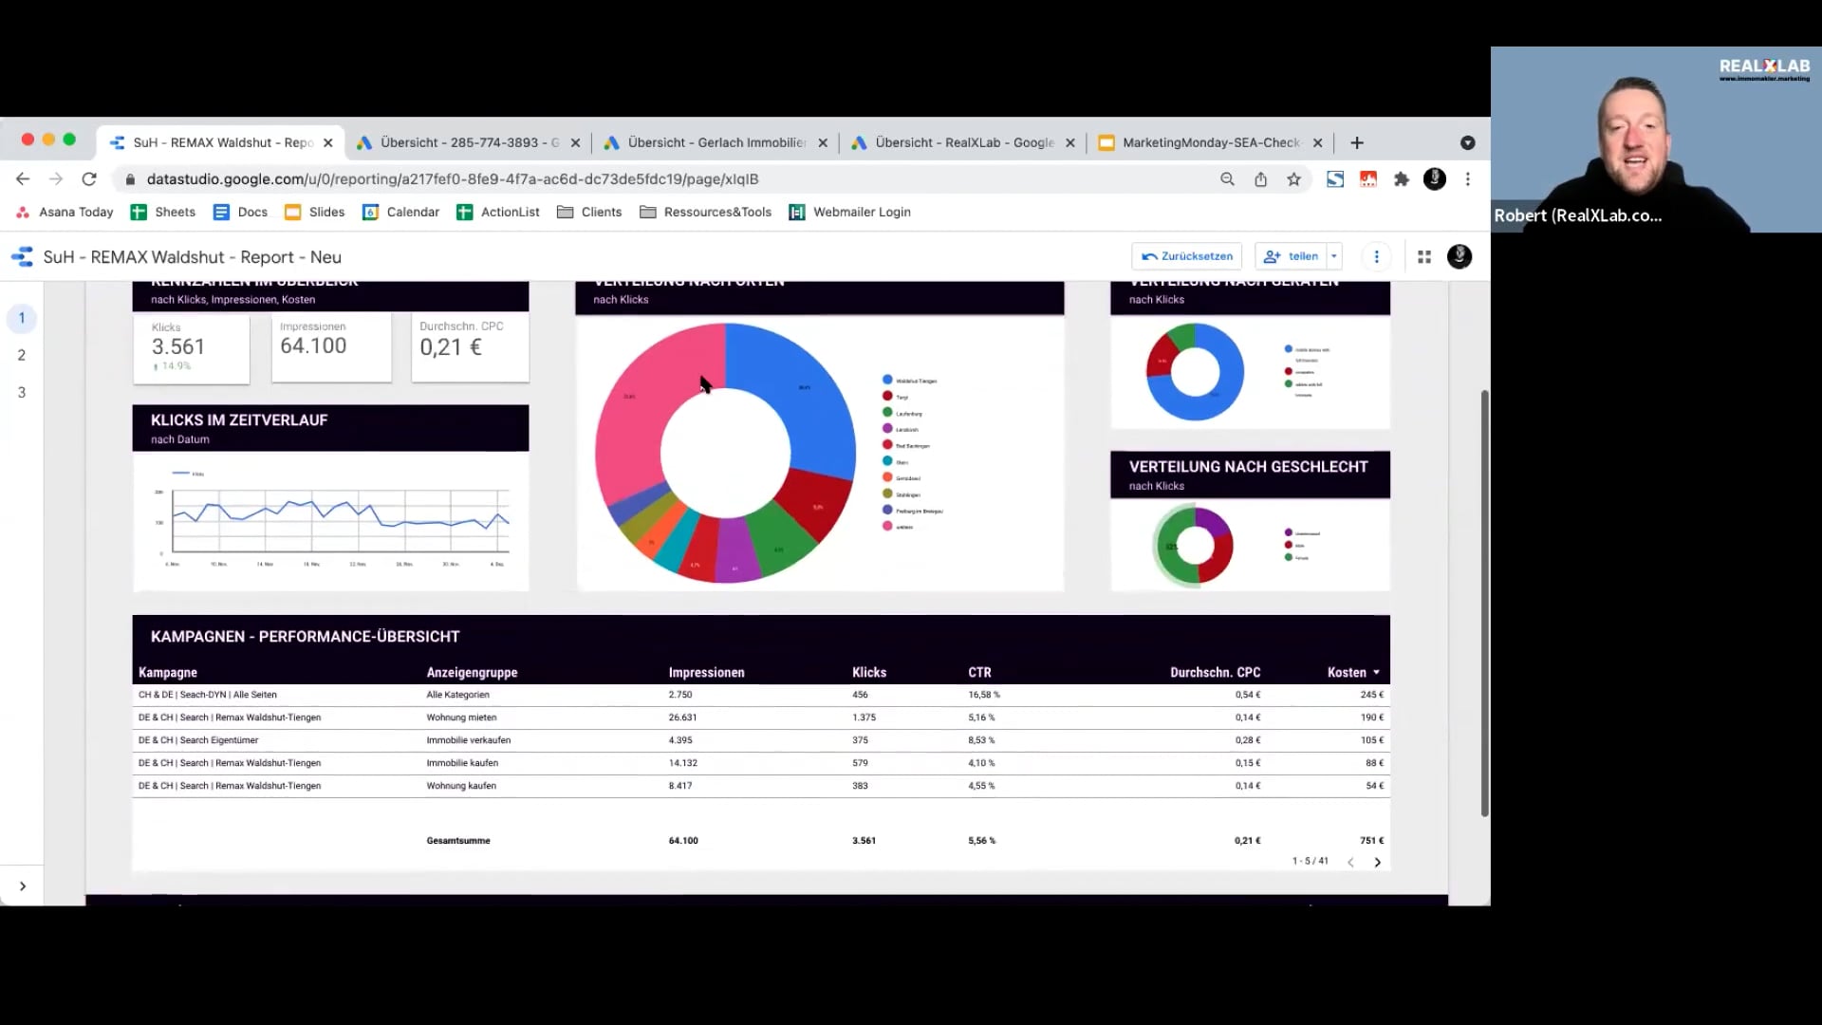Go to report page 2
This screenshot has width=1822, height=1025.
pyautogui.click(x=22, y=355)
